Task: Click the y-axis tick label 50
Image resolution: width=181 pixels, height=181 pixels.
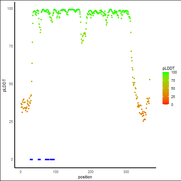Action: [11, 84]
